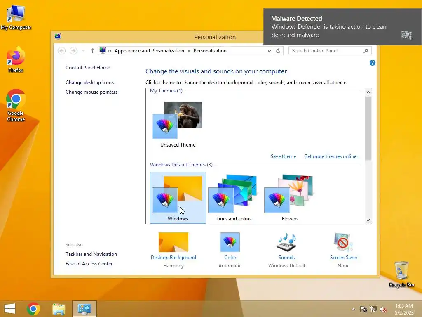
Task: Open File Explorer from the taskbar
Action: (59, 309)
